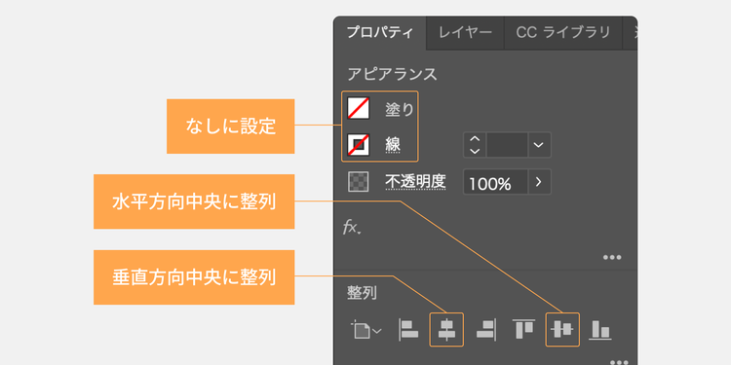Click the vertical align top icon

coord(524,329)
